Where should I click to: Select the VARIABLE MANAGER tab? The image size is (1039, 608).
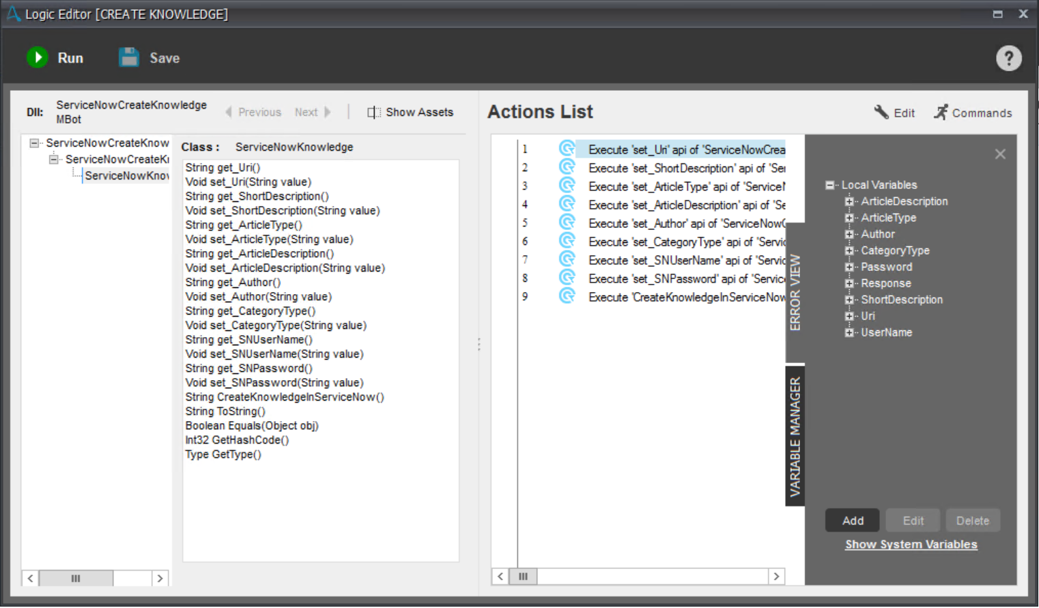click(795, 436)
